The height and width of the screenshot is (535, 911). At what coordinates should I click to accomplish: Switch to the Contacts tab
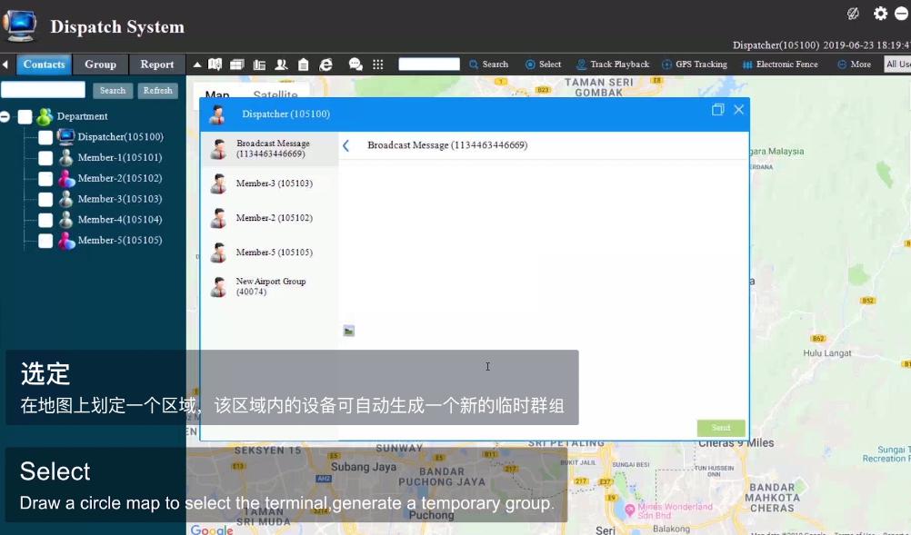coord(45,64)
